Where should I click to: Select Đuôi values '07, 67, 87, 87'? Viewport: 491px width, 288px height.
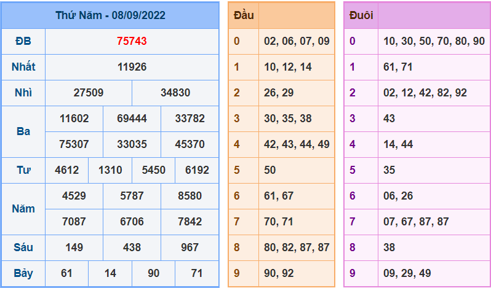(416, 222)
